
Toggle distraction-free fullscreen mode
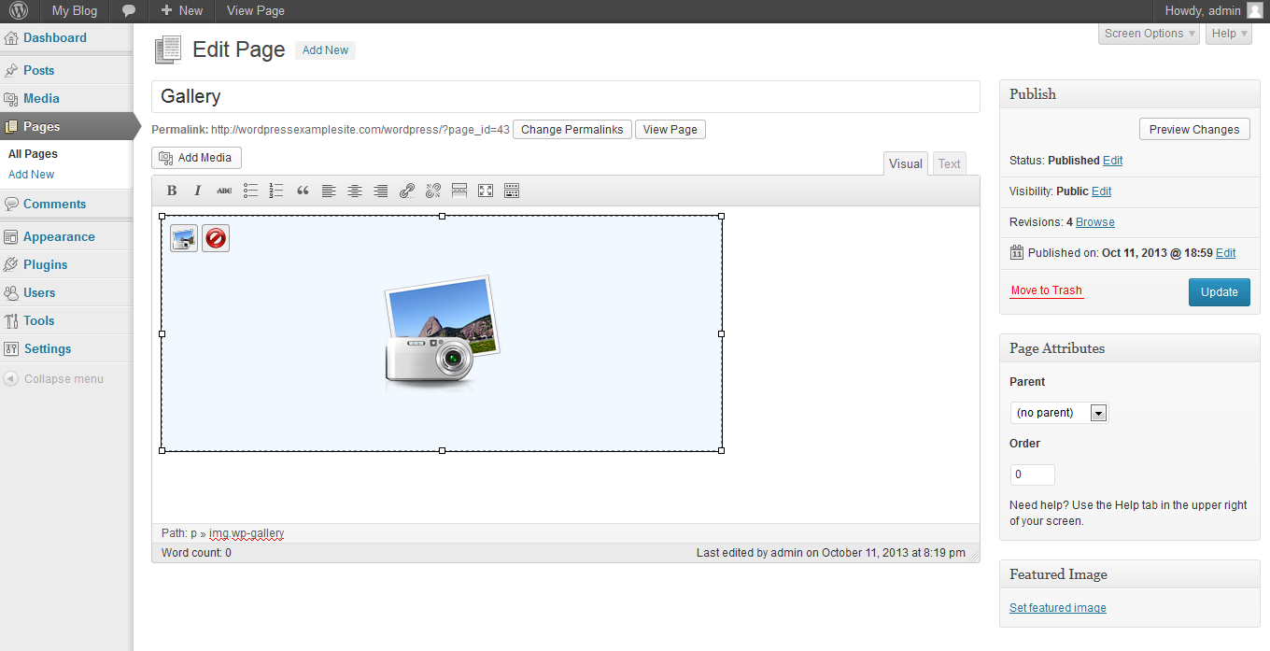pyautogui.click(x=486, y=191)
